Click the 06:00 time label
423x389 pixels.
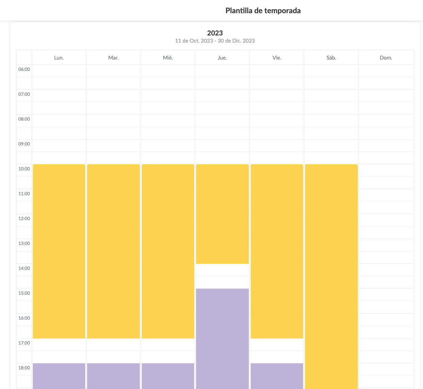[24, 69]
